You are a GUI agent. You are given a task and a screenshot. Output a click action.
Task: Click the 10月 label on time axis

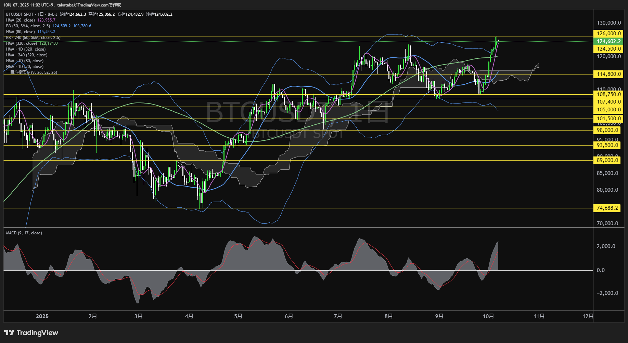(x=488, y=316)
